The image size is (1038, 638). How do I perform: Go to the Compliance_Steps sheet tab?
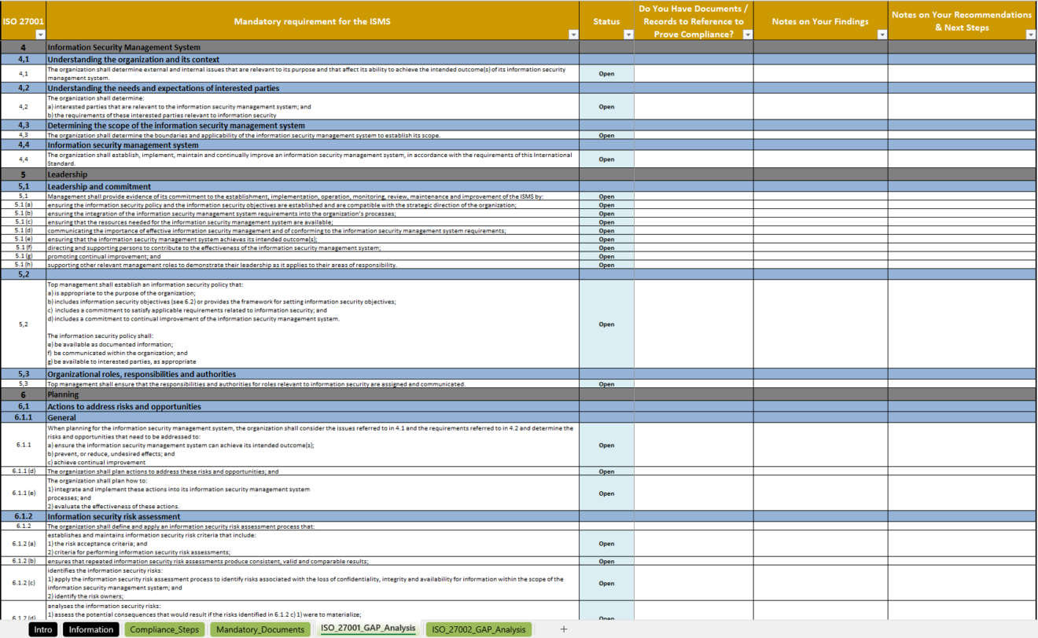tap(164, 629)
